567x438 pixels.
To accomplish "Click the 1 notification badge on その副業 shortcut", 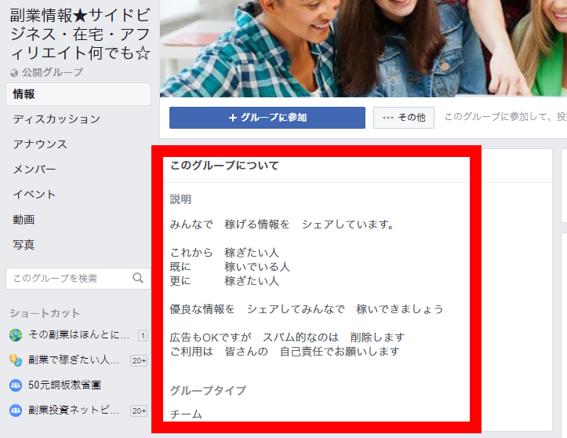I will click(x=143, y=335).
